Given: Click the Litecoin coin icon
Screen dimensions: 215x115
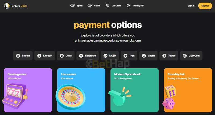Looking at the screenshot, I should (x=39, y=56).
